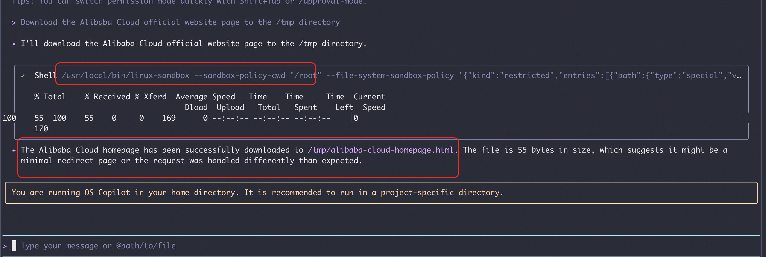This screenshot has height=257, width=766.
Task: Click the prompt arrow at the message input
Action: 5,246
